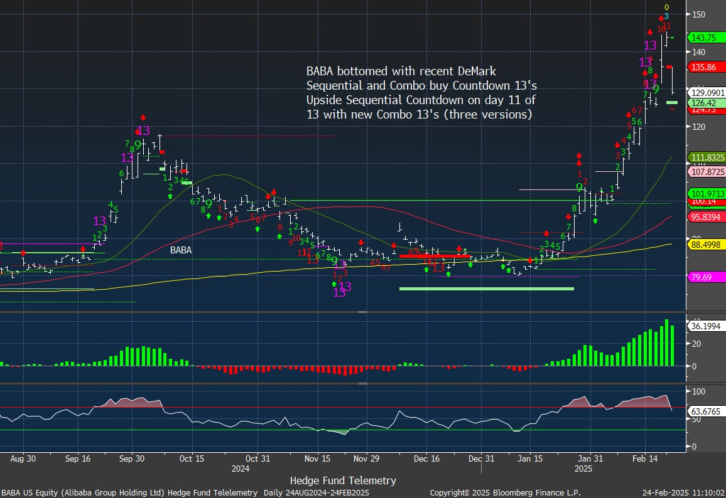Click the 24-Feb-2025 11:10:02 timestamp
Viewport: 726px width, 498px height.
683,493
